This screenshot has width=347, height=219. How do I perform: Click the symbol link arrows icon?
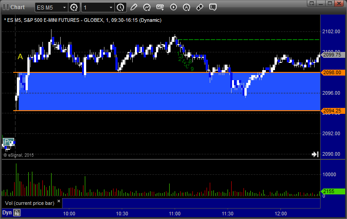point(200,7)
